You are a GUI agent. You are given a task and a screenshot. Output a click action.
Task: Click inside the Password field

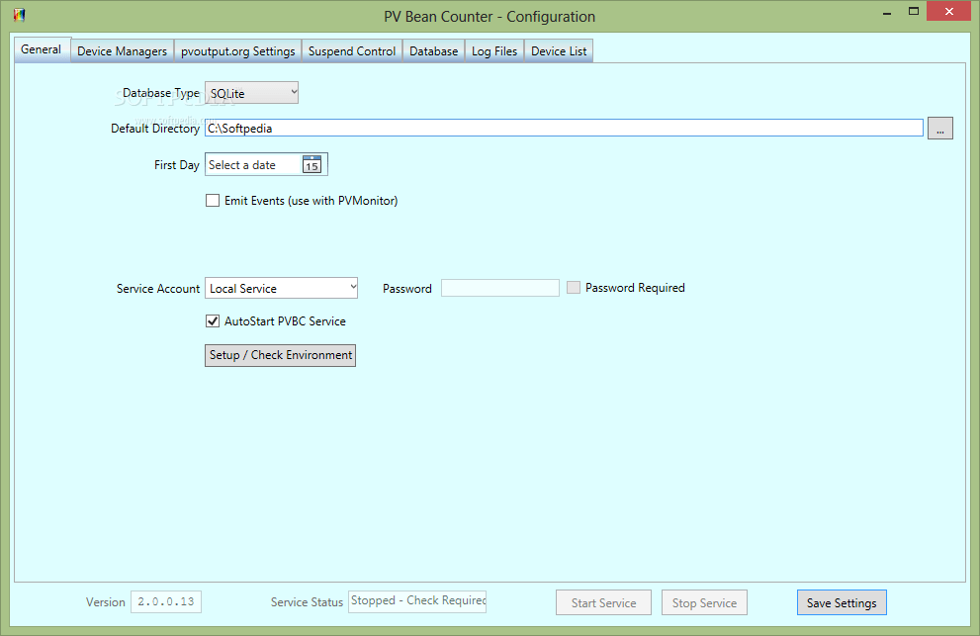(x=499, y=287)
